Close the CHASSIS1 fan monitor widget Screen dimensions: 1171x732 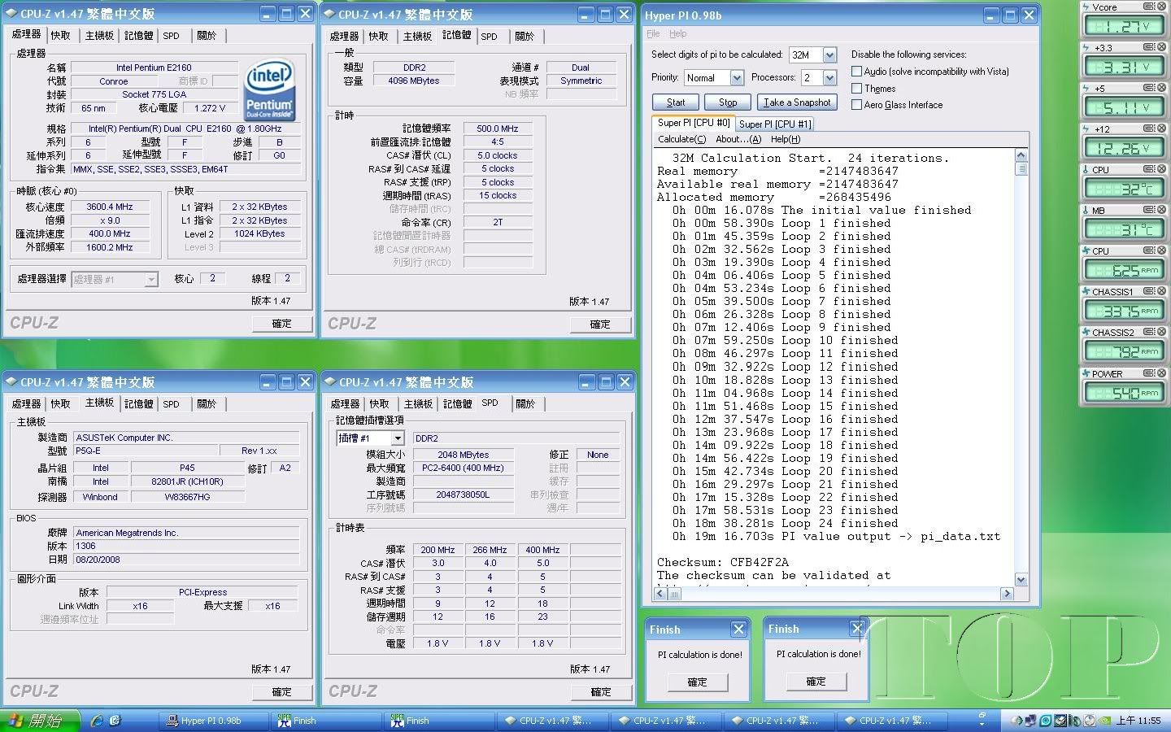[1161, 291]
